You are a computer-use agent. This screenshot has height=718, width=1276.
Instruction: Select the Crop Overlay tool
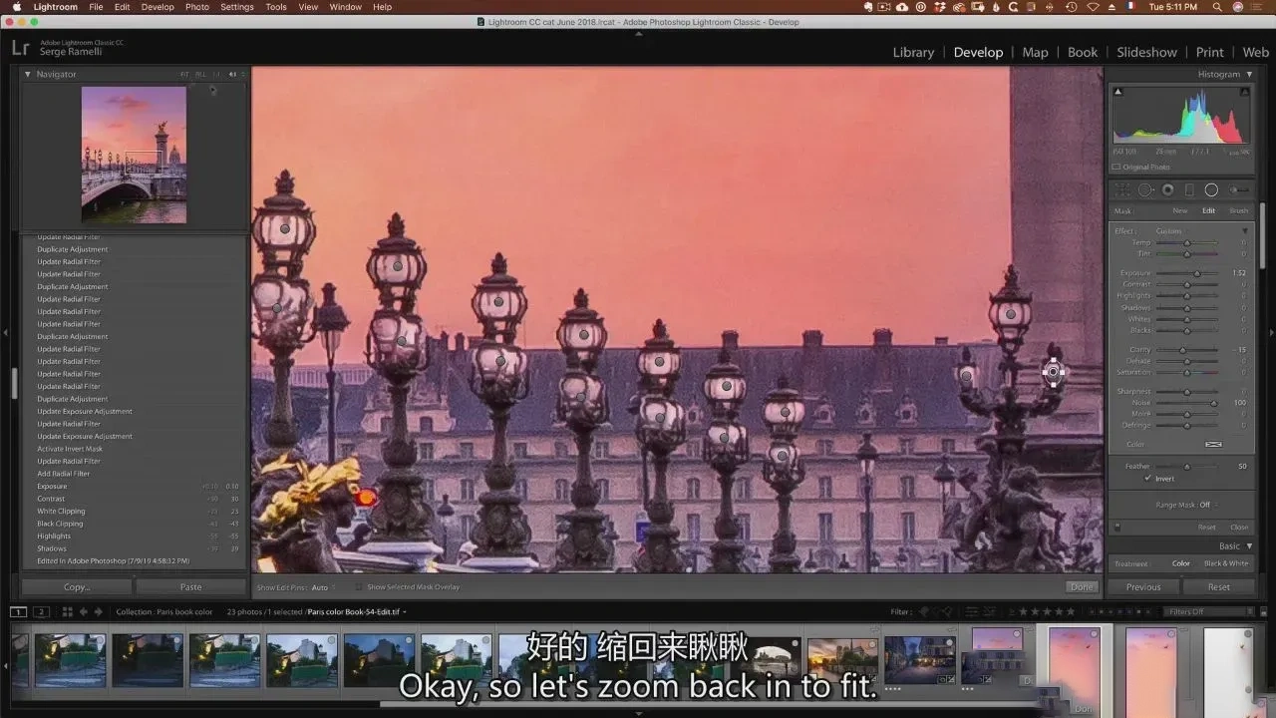pyautogui.click(x=1123, y=189)
